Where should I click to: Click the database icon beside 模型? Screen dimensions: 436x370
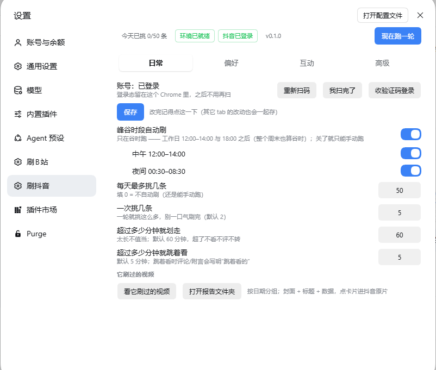pos(18,90)
